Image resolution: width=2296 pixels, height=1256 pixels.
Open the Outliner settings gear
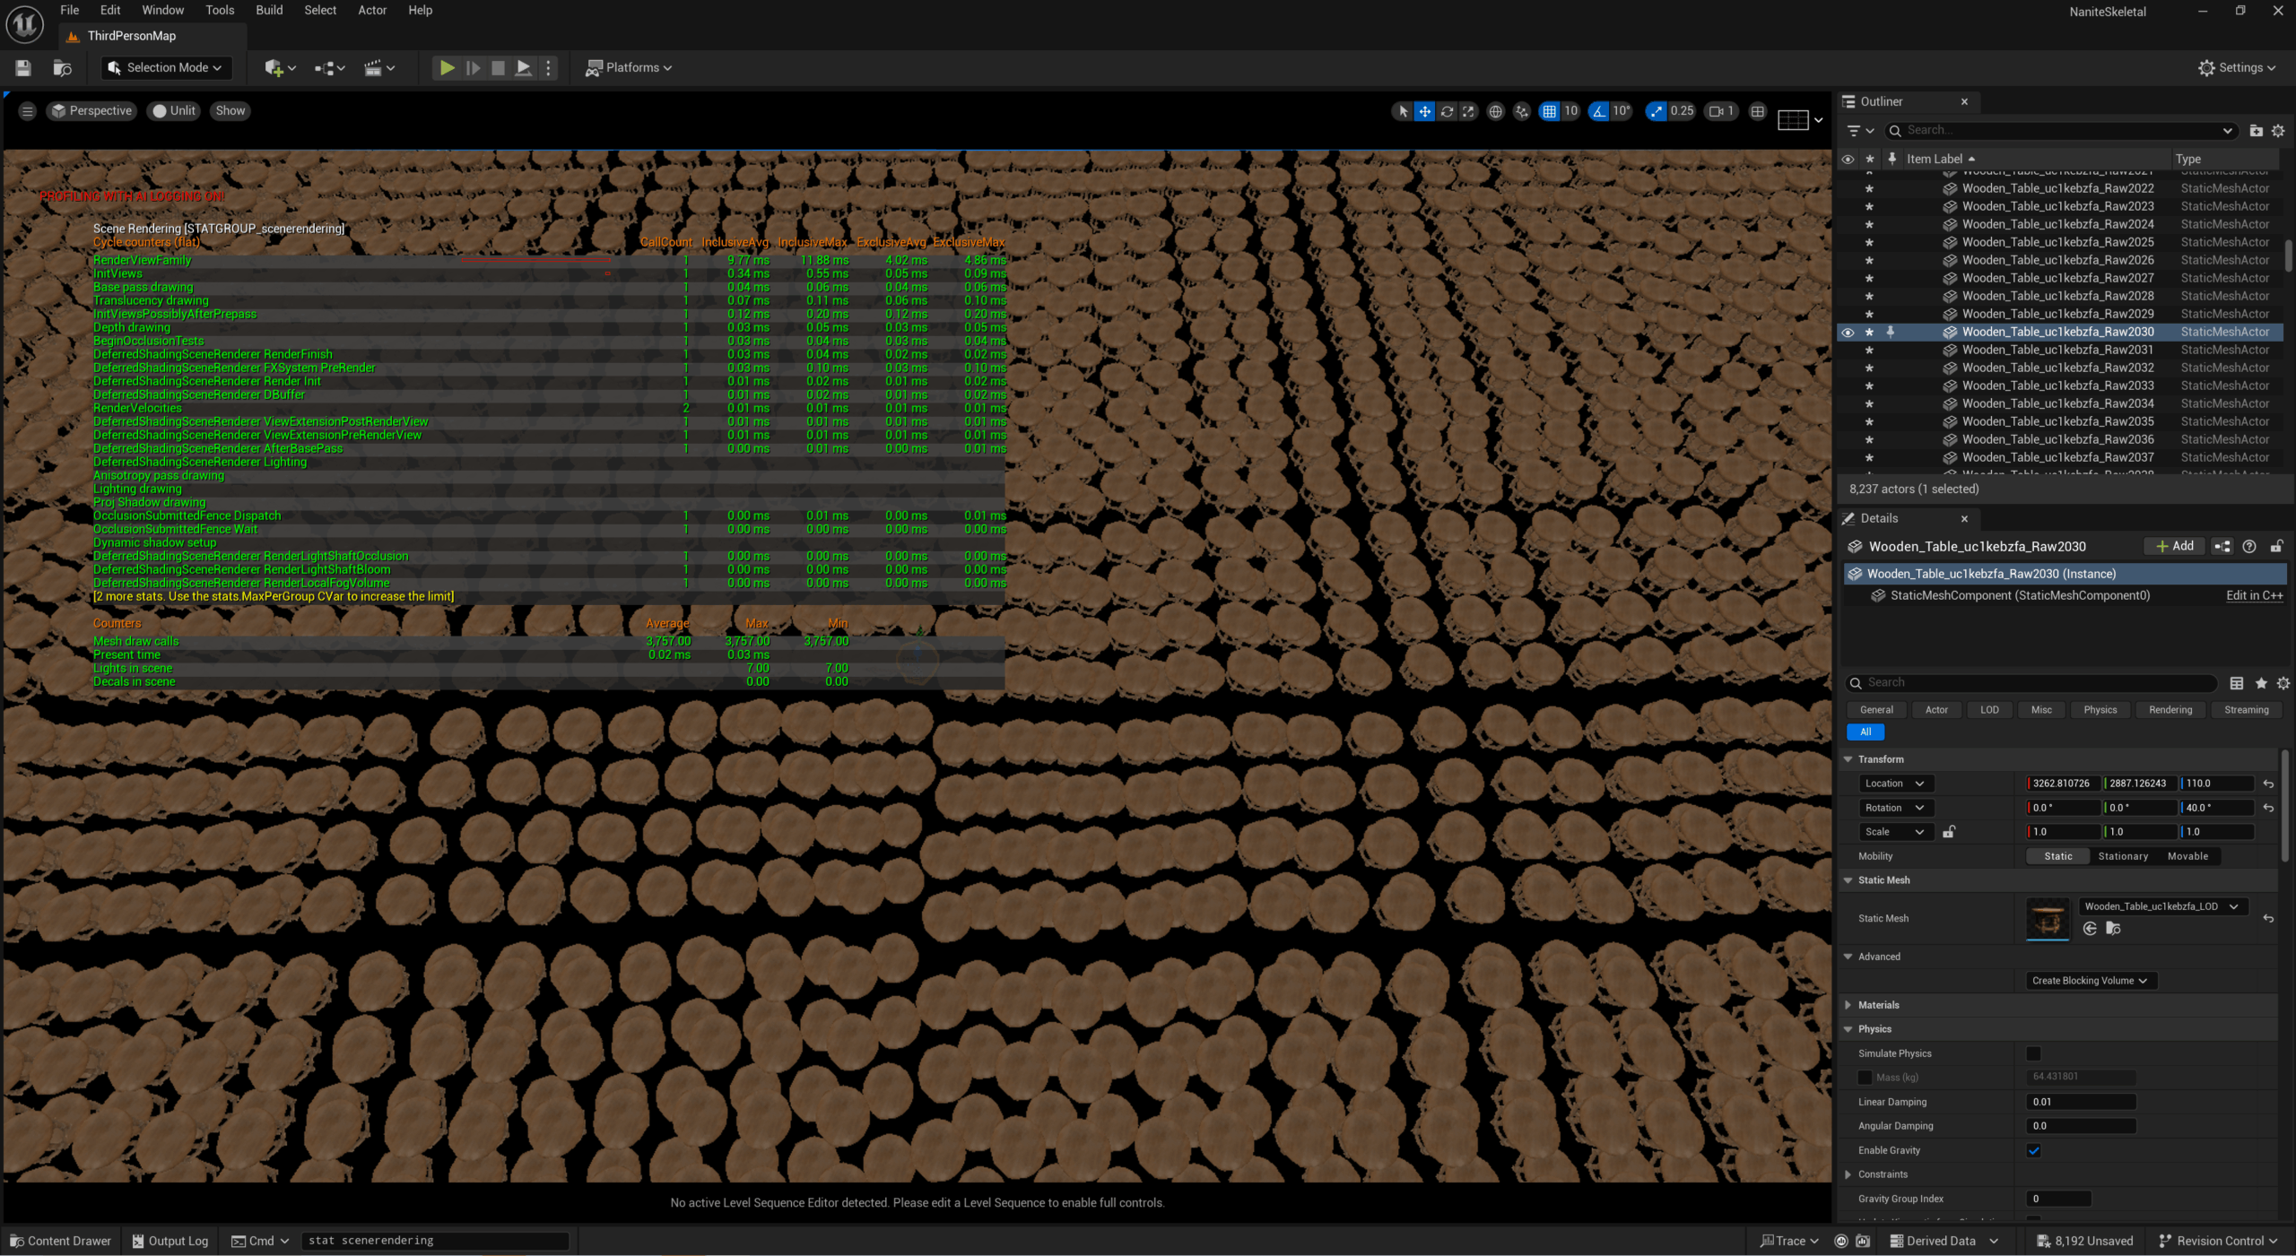[2278, 131]
